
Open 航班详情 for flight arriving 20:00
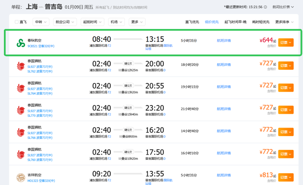click(224, 65)
